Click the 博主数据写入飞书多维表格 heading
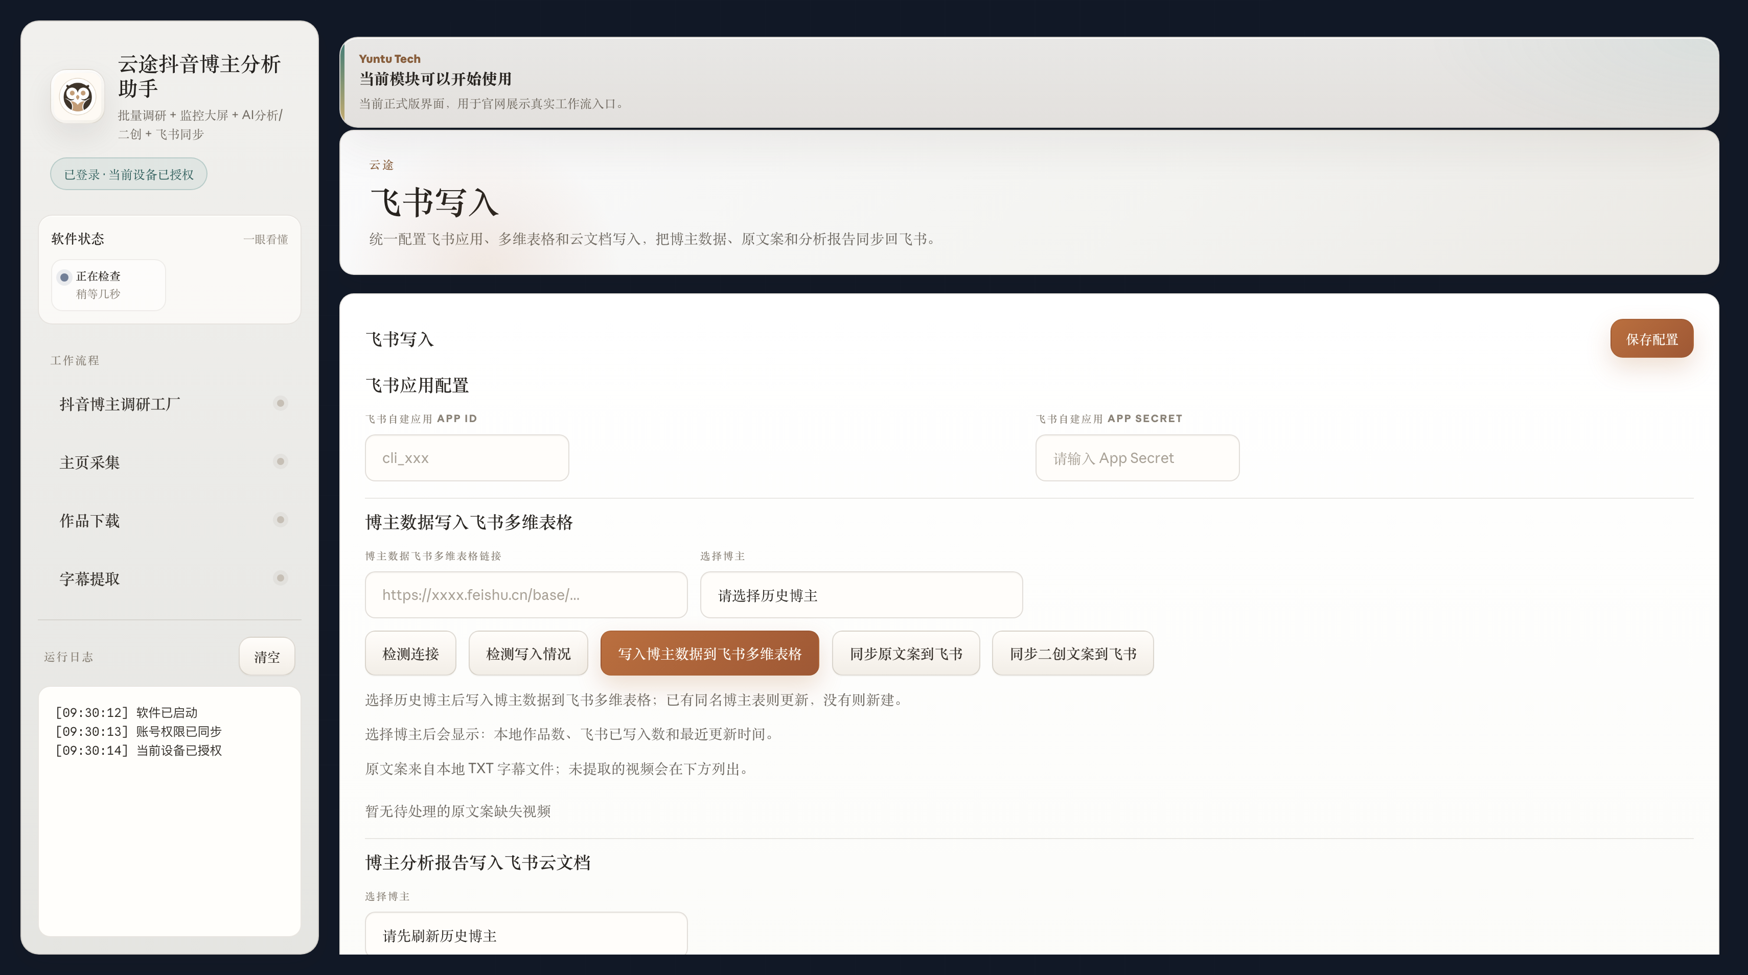 point(469,522)
